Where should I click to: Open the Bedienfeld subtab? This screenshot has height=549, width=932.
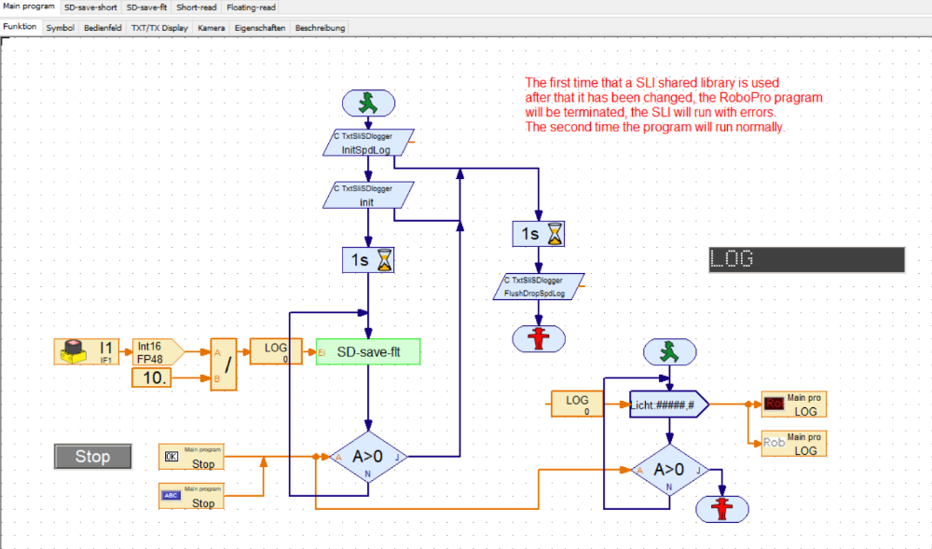coord(103,28)
